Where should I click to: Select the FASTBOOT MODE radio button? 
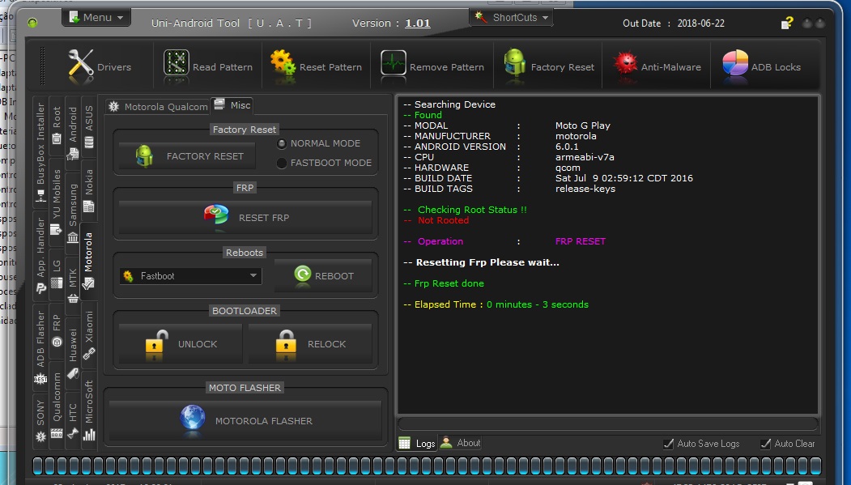pos(282,163)
